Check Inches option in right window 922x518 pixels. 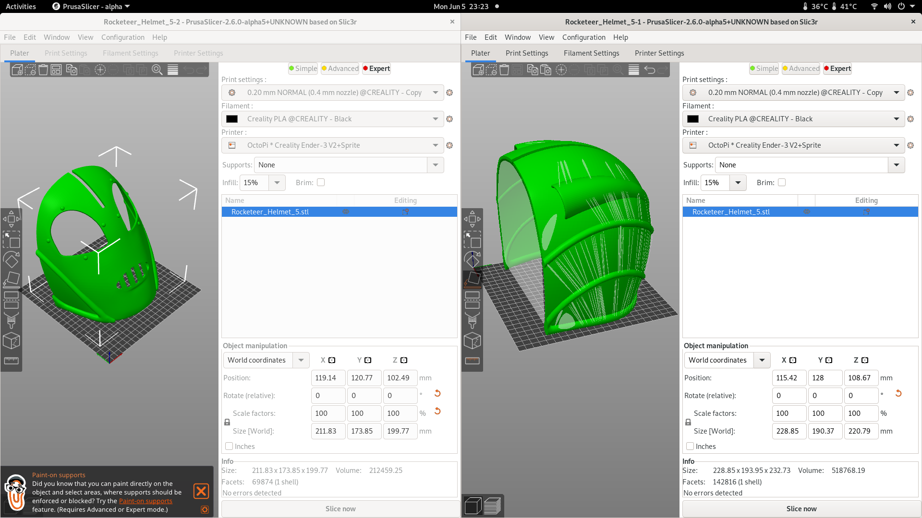coord(690,446)
